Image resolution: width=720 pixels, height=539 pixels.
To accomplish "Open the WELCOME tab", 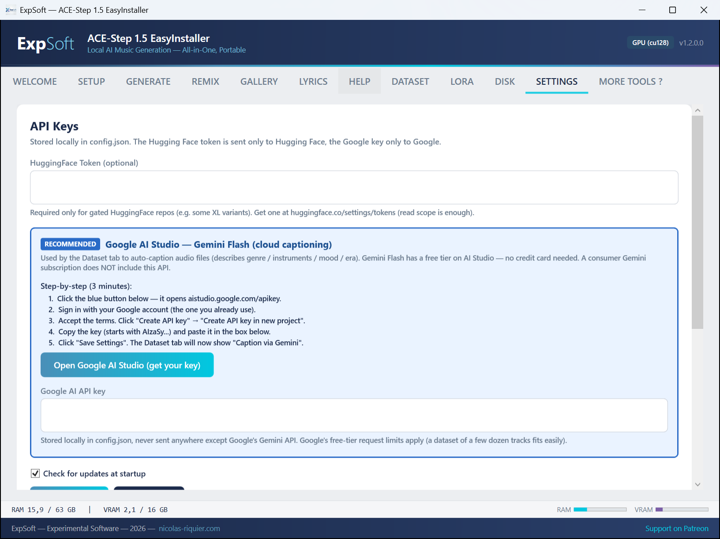I will pos(35,81).
